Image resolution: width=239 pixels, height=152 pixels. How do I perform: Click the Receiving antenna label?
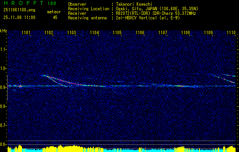(x=87, y=18)
